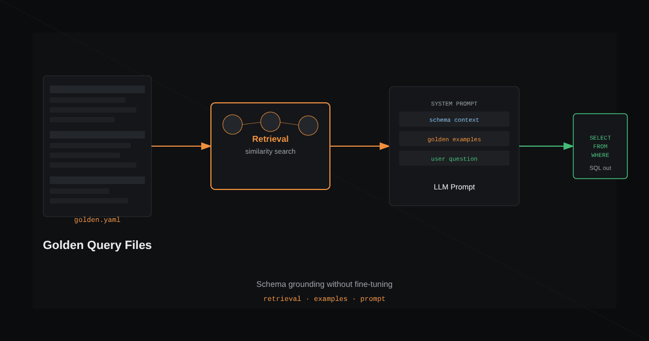Click the schema context row
The height and width of the screenshot is (341, 649).
[x=454, y=119]
